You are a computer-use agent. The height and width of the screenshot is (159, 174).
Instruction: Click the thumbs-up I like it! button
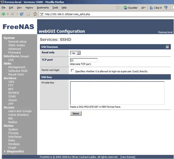click(156, 8)
